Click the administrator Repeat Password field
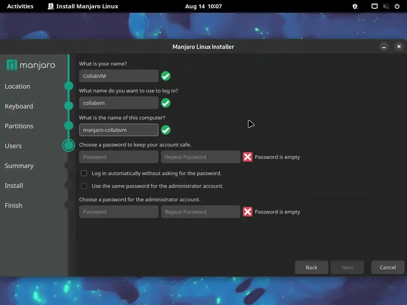The image size is (407, 305). click(x=201, y=212)
